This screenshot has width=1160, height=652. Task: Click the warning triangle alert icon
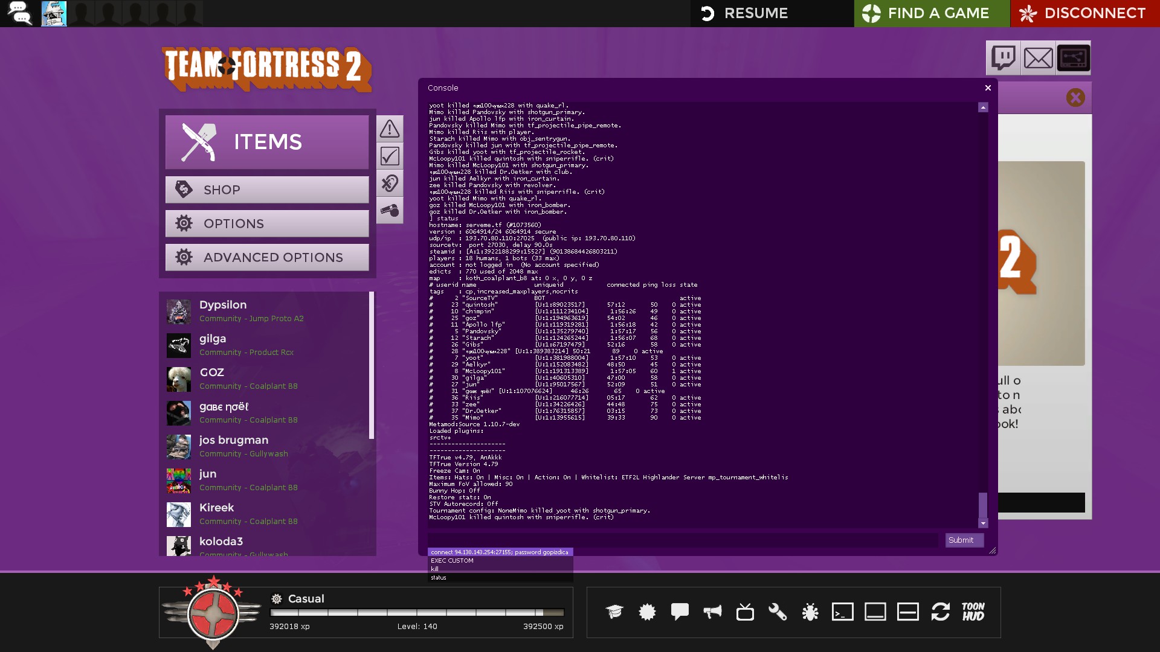390,128
